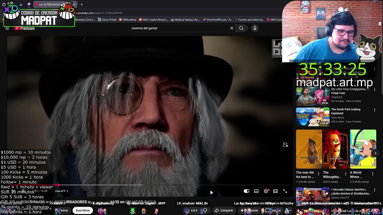Image resolution: width=383 pixels, height=215 pixels.
Task: Open the DriveThruRPG.com bookmark
Action: pyautogui.click(x=218, y=20)
